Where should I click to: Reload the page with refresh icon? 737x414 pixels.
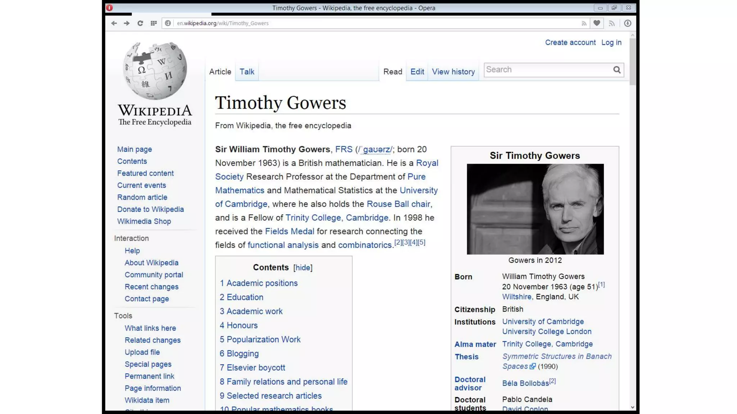[140, 23]
